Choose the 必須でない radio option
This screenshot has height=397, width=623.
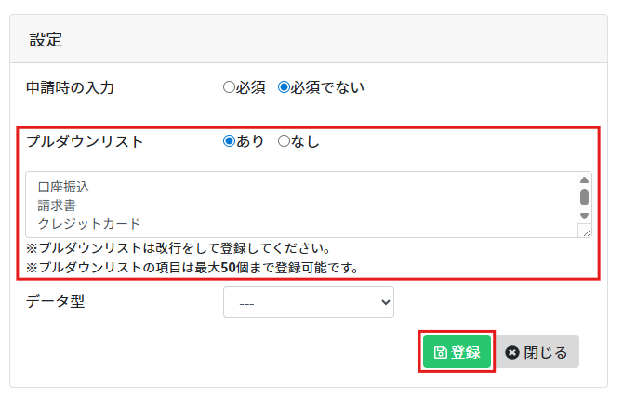tap(285, 87)
